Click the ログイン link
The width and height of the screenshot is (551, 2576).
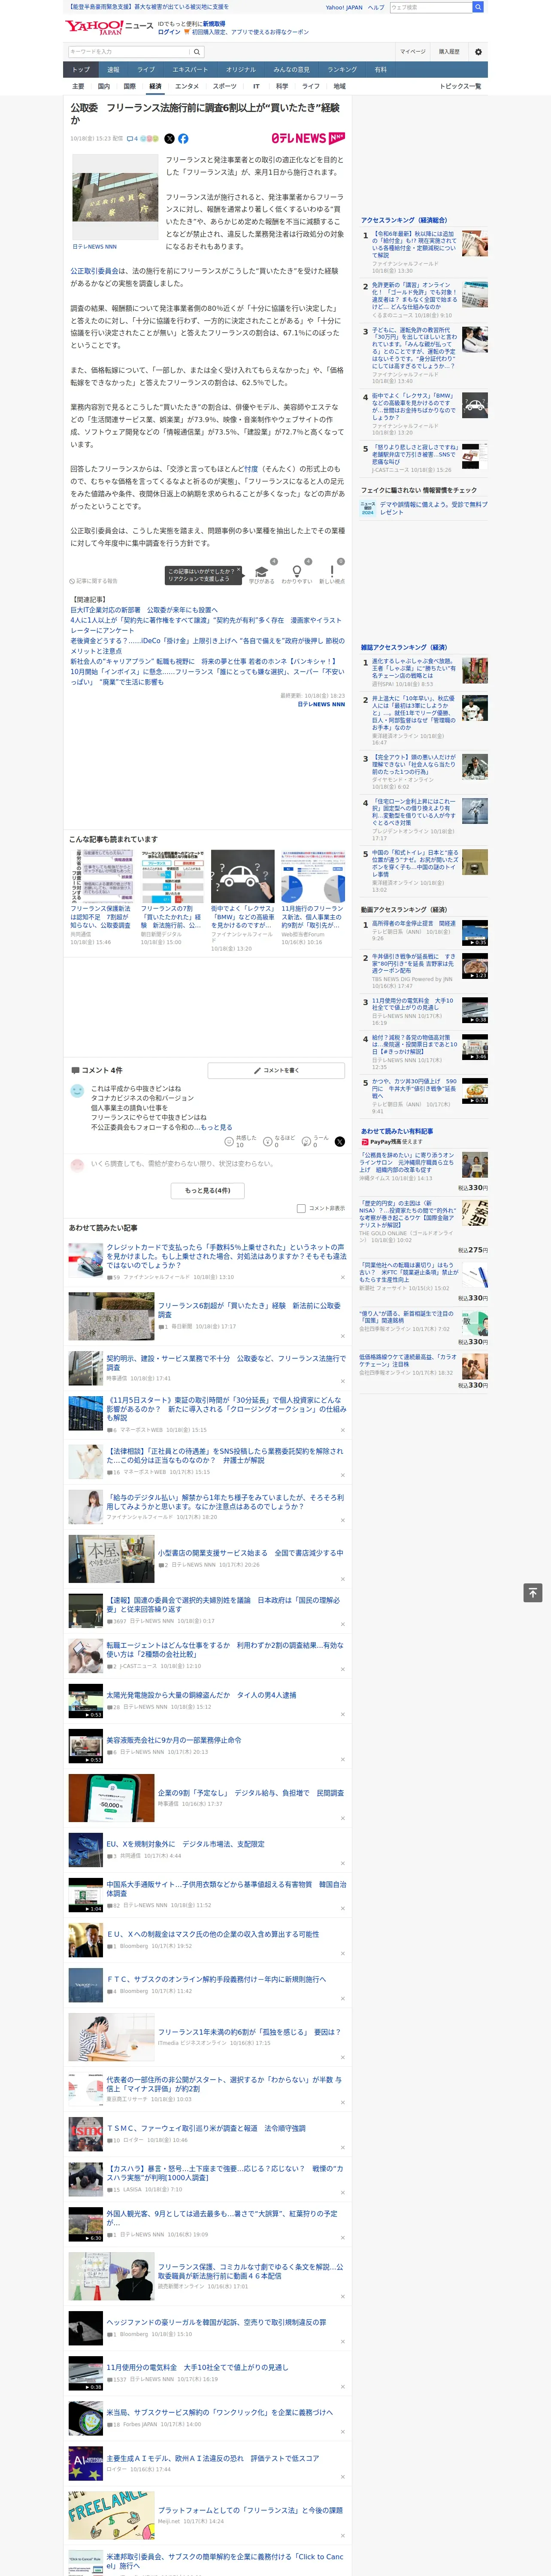[x=169, y=32]
